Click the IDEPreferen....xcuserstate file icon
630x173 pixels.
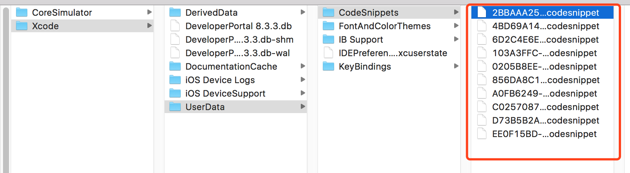click(328, 53)
